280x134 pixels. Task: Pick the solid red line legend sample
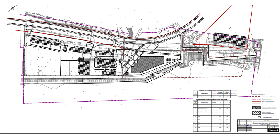coord(257,102)
